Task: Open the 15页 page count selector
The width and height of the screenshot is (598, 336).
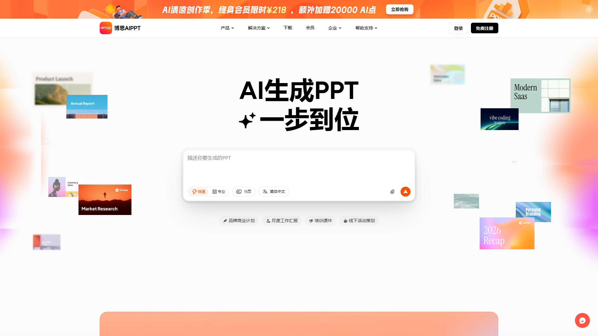Action: coord(244,192)
